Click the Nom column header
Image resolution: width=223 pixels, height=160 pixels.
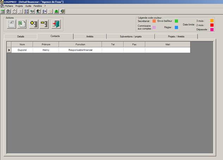pyautogui.click(x=22, y=45)
